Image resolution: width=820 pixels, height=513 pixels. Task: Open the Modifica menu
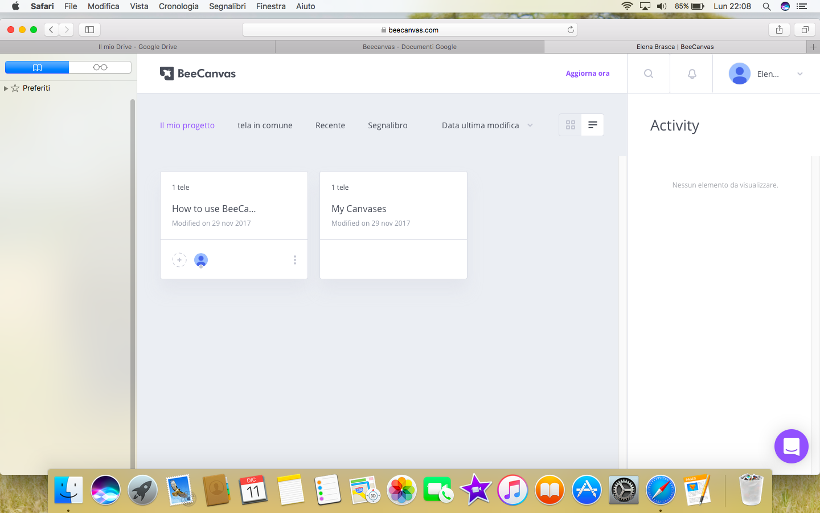click(x=104, y=6)
